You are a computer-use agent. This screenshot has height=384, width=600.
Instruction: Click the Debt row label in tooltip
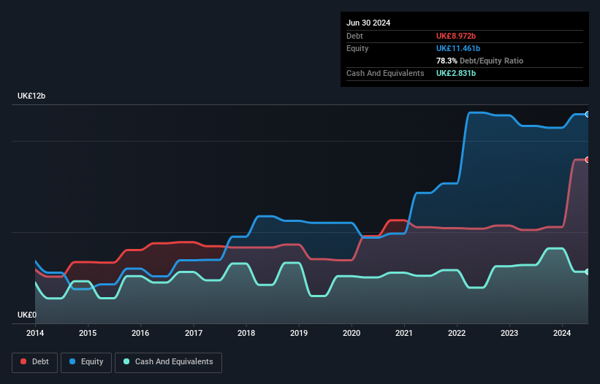(354, 36)
